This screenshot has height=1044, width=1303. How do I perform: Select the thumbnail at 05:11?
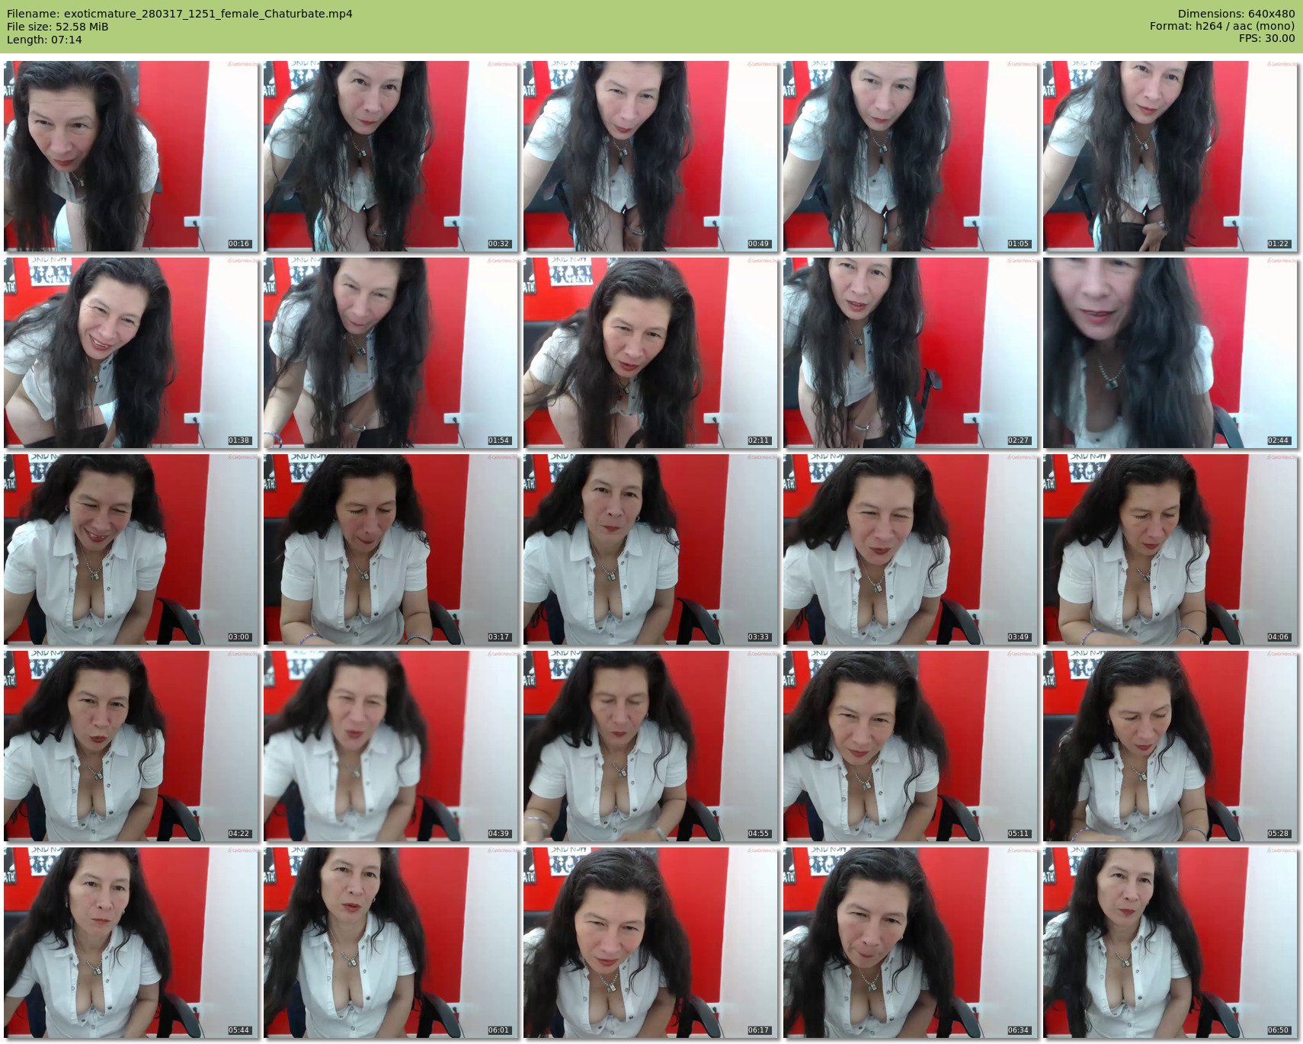tap(911, 746)
